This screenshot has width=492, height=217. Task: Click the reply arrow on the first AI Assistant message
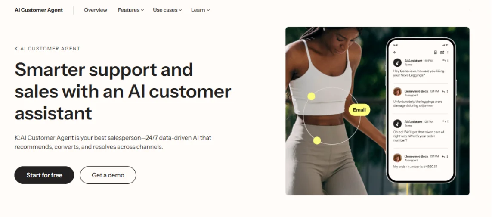tap(444, 60)
